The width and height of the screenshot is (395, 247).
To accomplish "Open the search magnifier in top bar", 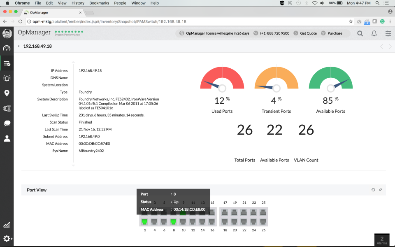I will (x=360, y=33).
